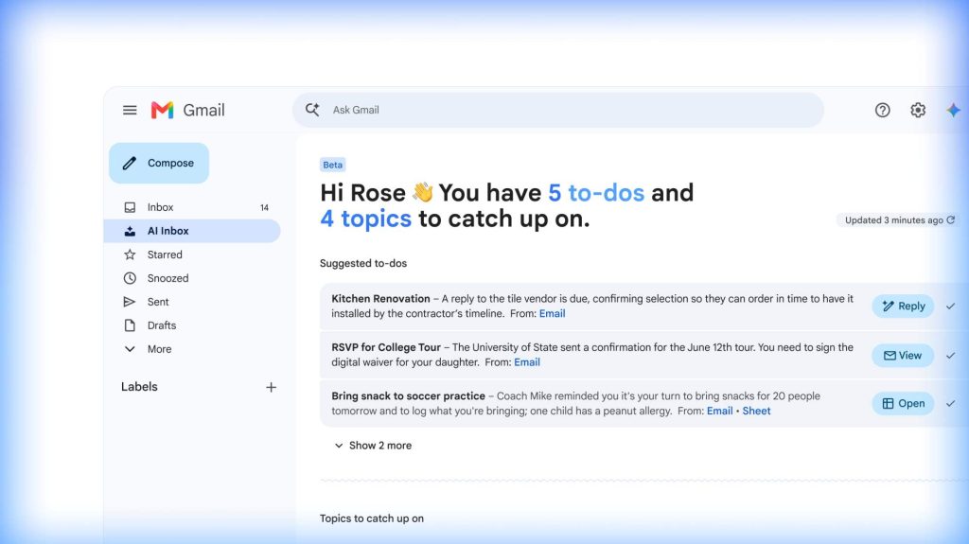
Task: Click the Suggested to-dos heading
Action: (x=363, y=263)
